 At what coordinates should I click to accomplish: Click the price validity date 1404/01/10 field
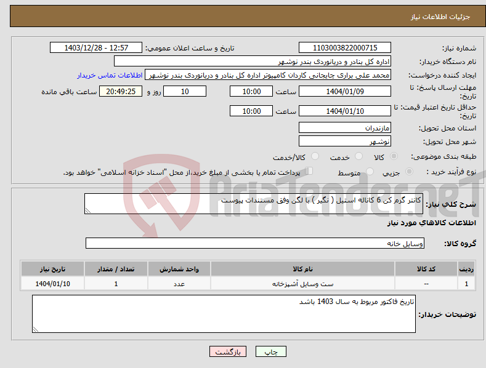click(x=345, y=111)
